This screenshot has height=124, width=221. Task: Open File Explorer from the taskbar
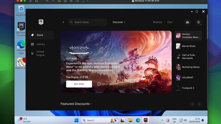coord(131,120)
